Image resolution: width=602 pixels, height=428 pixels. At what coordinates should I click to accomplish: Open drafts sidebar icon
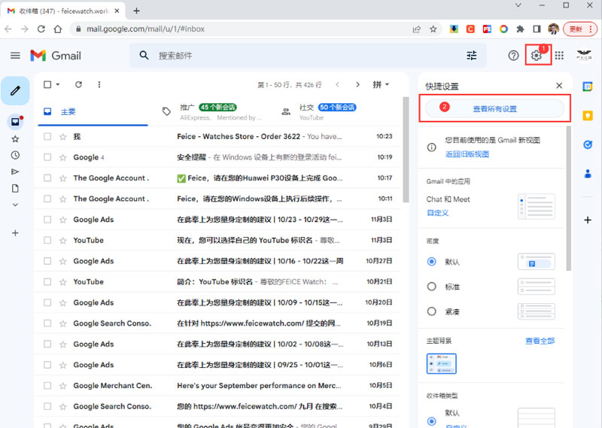(15, 188)
